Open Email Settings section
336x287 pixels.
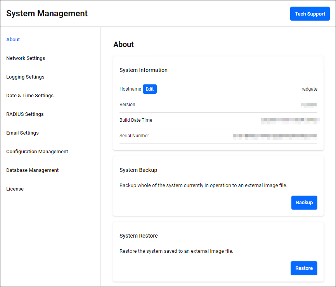[23, 133]
